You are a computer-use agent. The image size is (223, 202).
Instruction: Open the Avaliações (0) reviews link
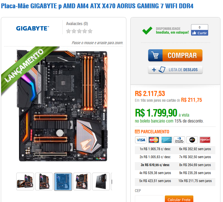tap(77, 24)
